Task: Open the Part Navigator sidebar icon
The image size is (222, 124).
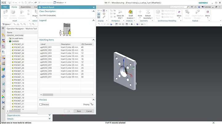Action: point(3,46)
